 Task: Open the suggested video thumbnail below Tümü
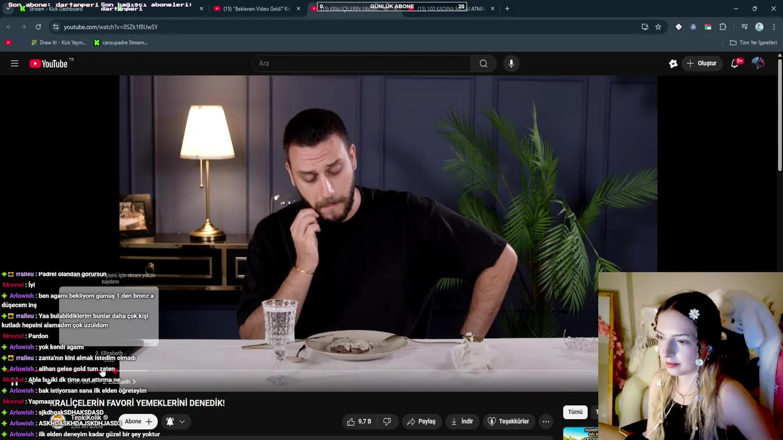point(581,433)
